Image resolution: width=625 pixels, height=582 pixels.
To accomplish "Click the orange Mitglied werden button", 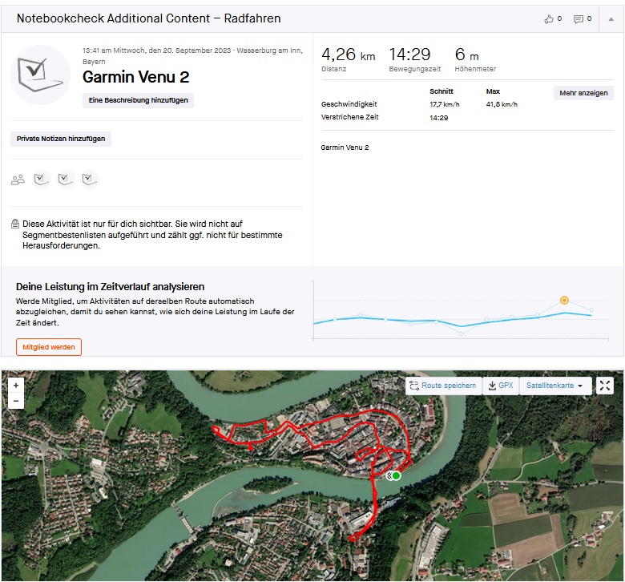I will (x=49, y=347).
